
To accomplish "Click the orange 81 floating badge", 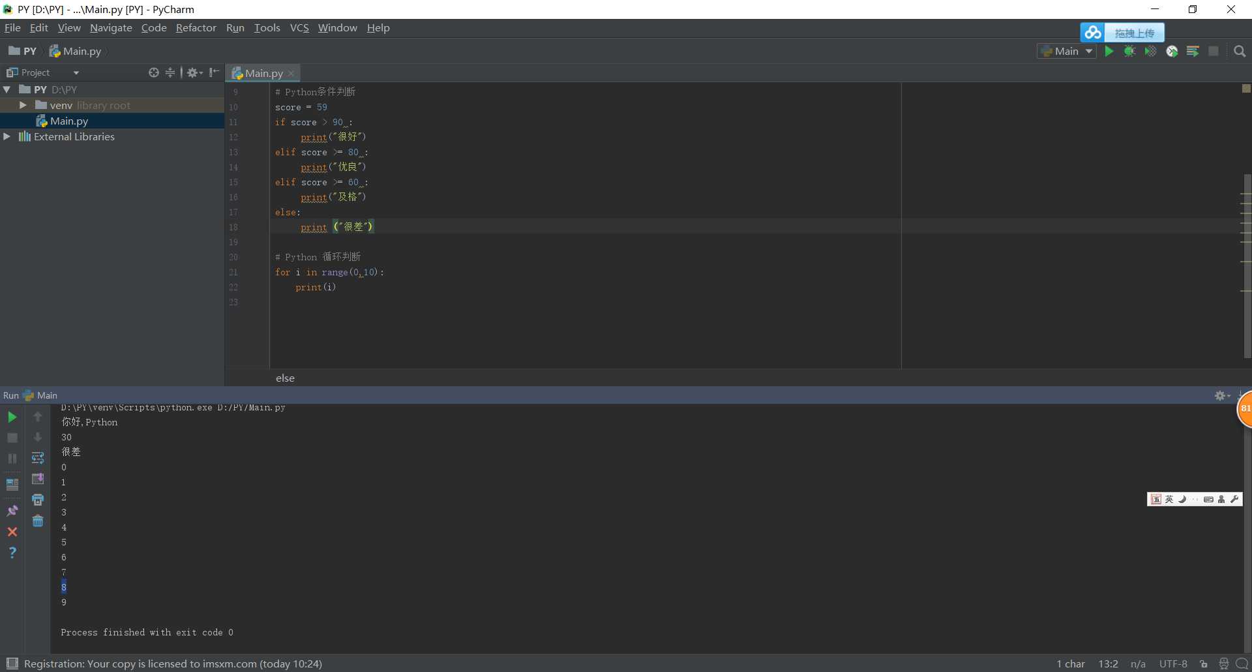I will point(1244,408).
